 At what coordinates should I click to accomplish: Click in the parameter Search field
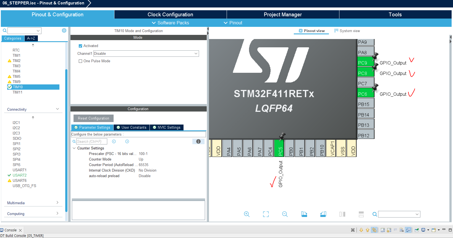coord(91,141)
